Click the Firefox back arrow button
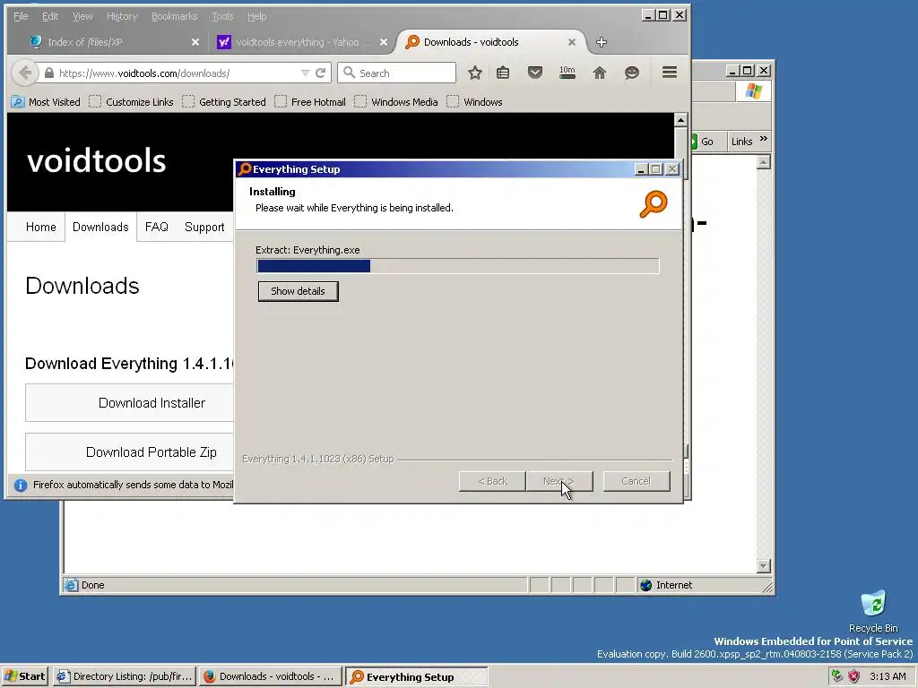The width and height of the screenshot is (918, 688). point(24,73)
